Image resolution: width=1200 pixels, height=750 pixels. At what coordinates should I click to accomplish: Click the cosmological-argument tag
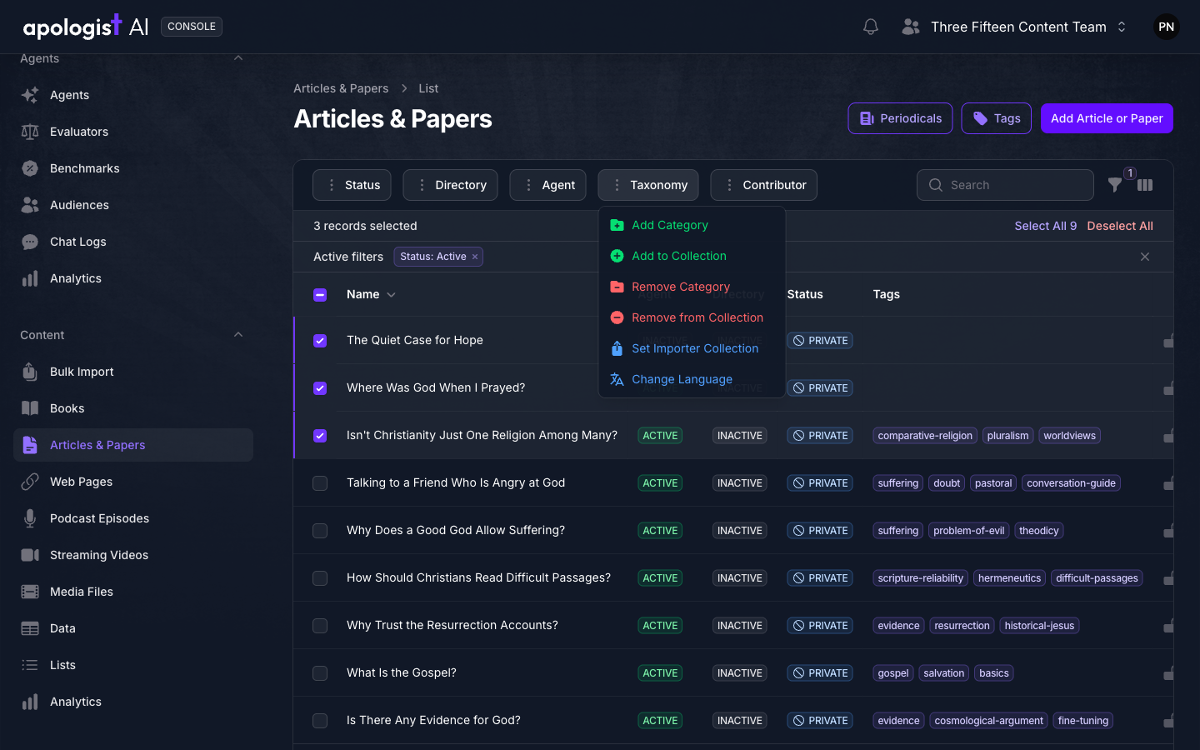988,721
